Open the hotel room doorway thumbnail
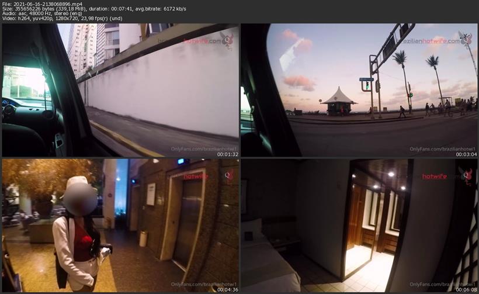Screen dimensions: 479x294 pyautogui.click(x=359, y=225)
